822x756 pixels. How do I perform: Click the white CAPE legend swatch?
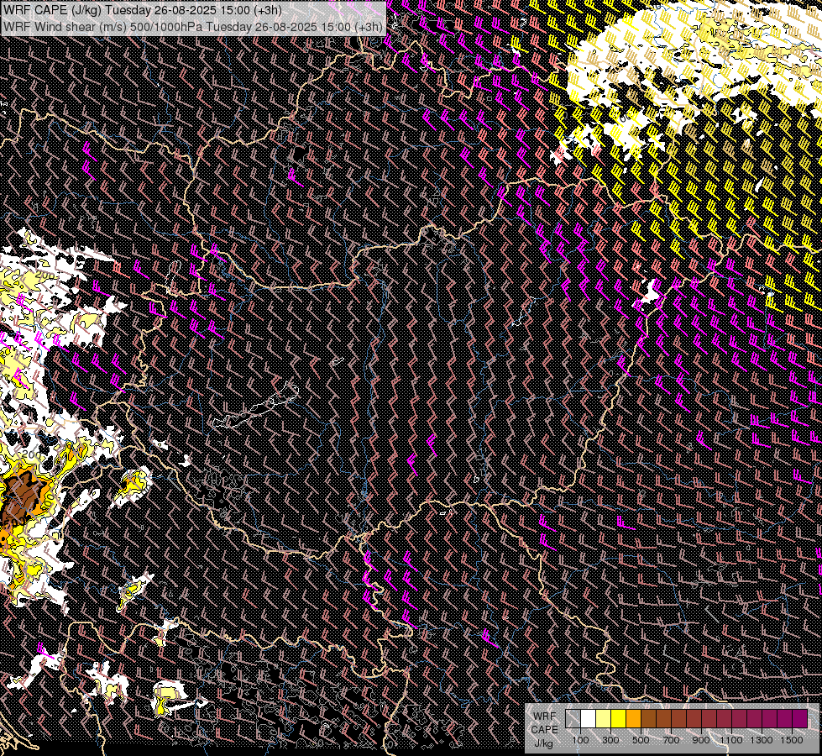click(589, 719)
